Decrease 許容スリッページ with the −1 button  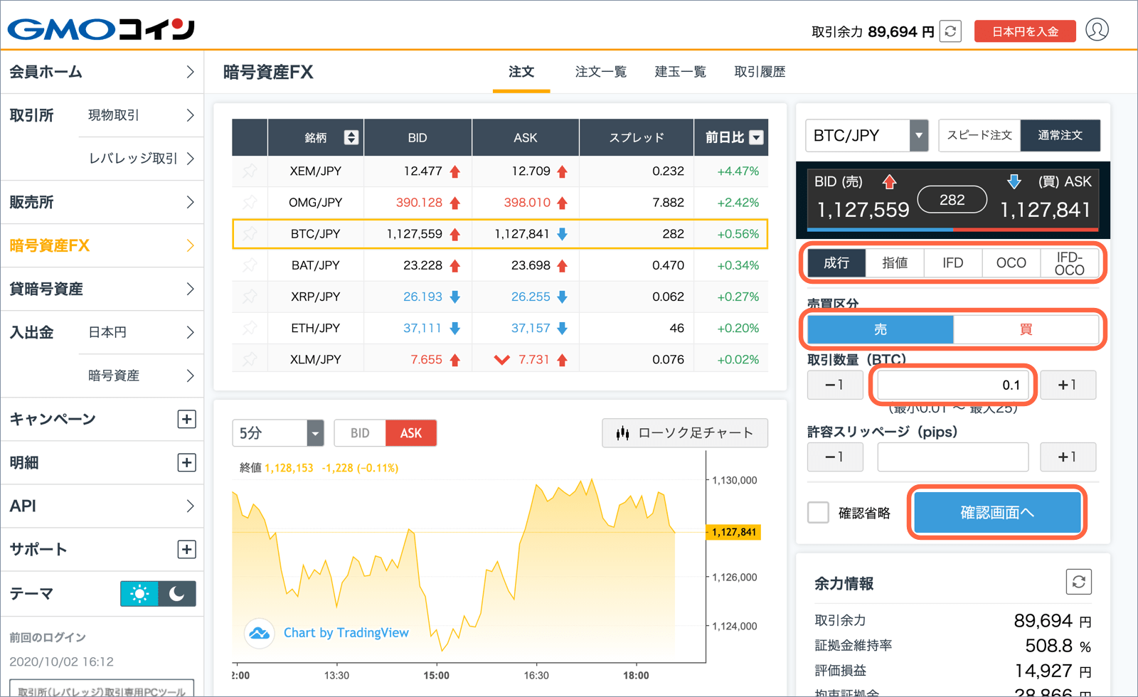[835, 457]
